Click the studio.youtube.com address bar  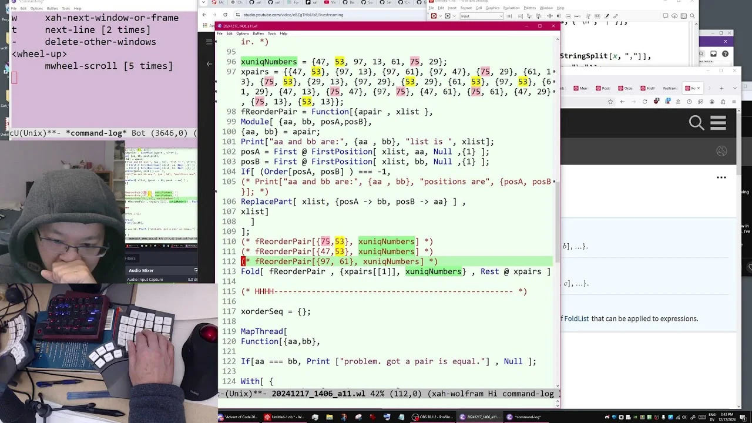[x=329, y=15]
